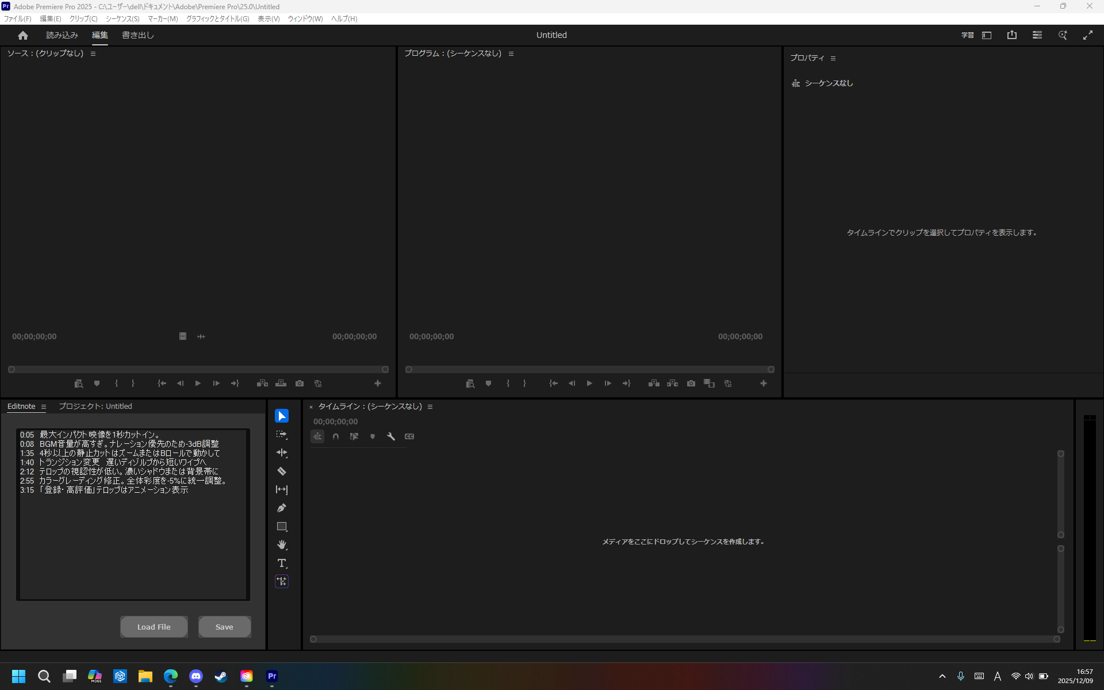The height and width of the screenshot is (690, 1104).
Task: Select the Ripple Edit tool
Action: click(281, 453)
